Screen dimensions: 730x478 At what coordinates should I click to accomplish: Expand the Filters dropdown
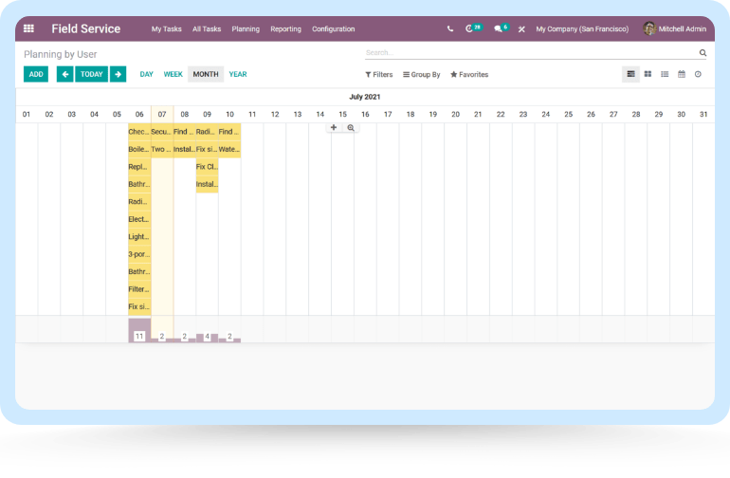(x=379, y=74)
